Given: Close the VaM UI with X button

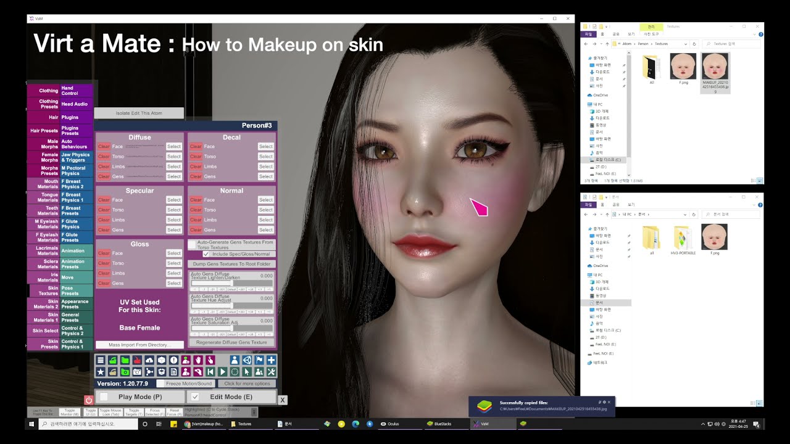Looking at the screenshot, I should (x=283, y=400).
